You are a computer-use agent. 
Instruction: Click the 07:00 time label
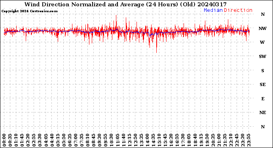76,140
